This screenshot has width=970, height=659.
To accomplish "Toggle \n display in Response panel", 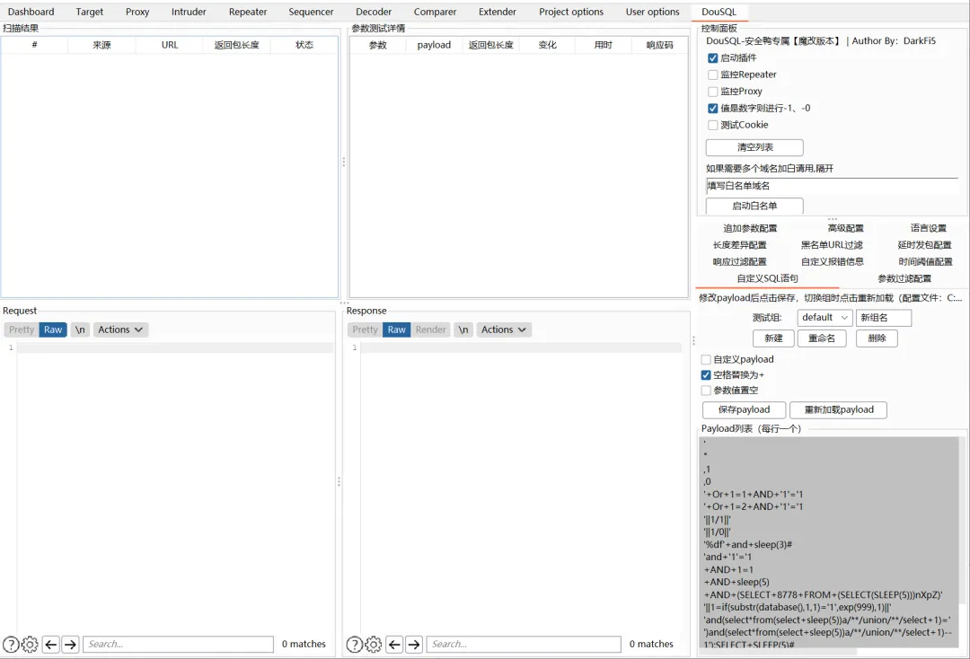I will pyautogui.click(x=463, y=329).
